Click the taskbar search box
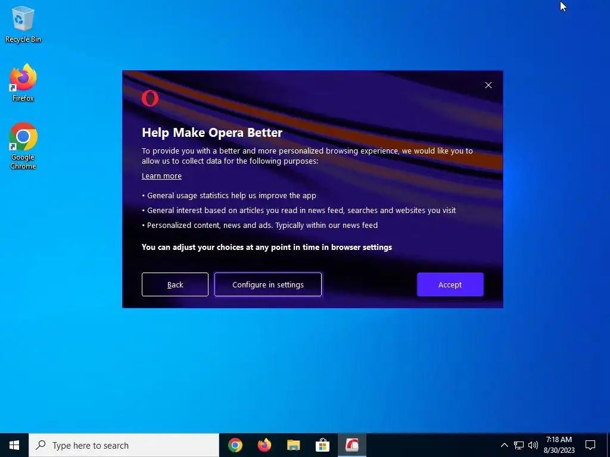This screenshot has height=457, width=610. 124,445
